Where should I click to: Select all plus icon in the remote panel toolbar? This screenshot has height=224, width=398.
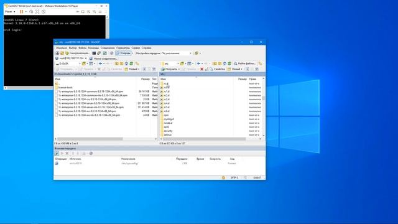pos(248,69)
